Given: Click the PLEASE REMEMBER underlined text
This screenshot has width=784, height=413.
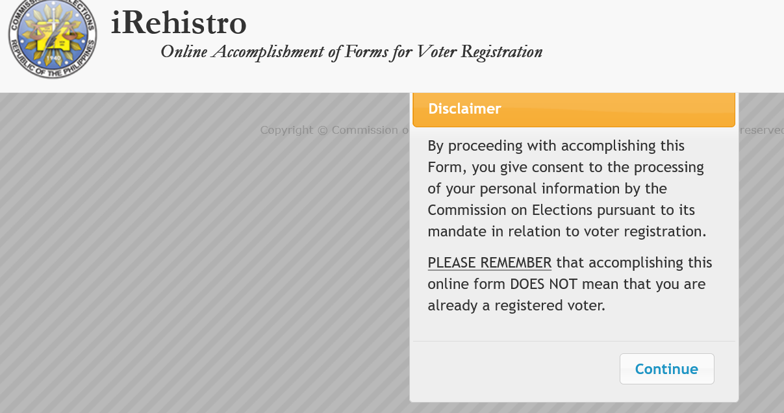Looking at the screenshot, I should pyautogui.click(x=489, y=262).
